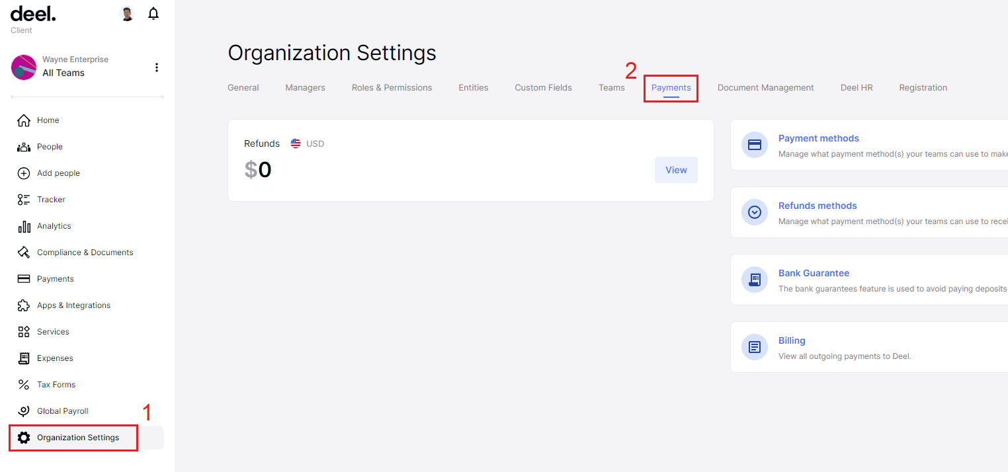The height and width of the screenshot is (472, 1008).
Task: Click the profile avatar photo at the top
Action: [126, 13]
